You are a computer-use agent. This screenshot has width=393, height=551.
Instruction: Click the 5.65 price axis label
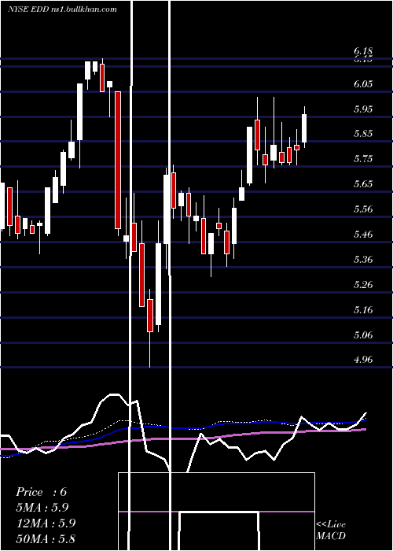363,184
